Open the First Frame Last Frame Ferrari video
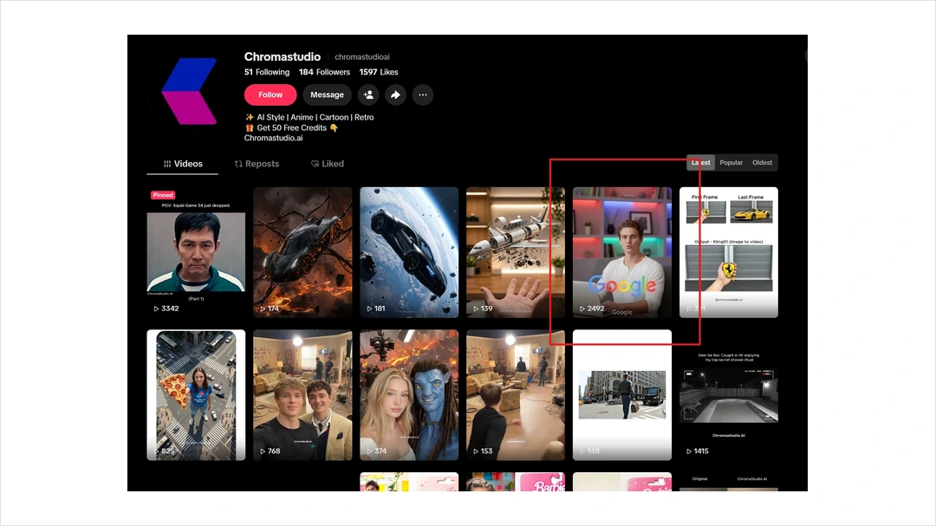This screenshot has width=936, height=526. point(728,252)
